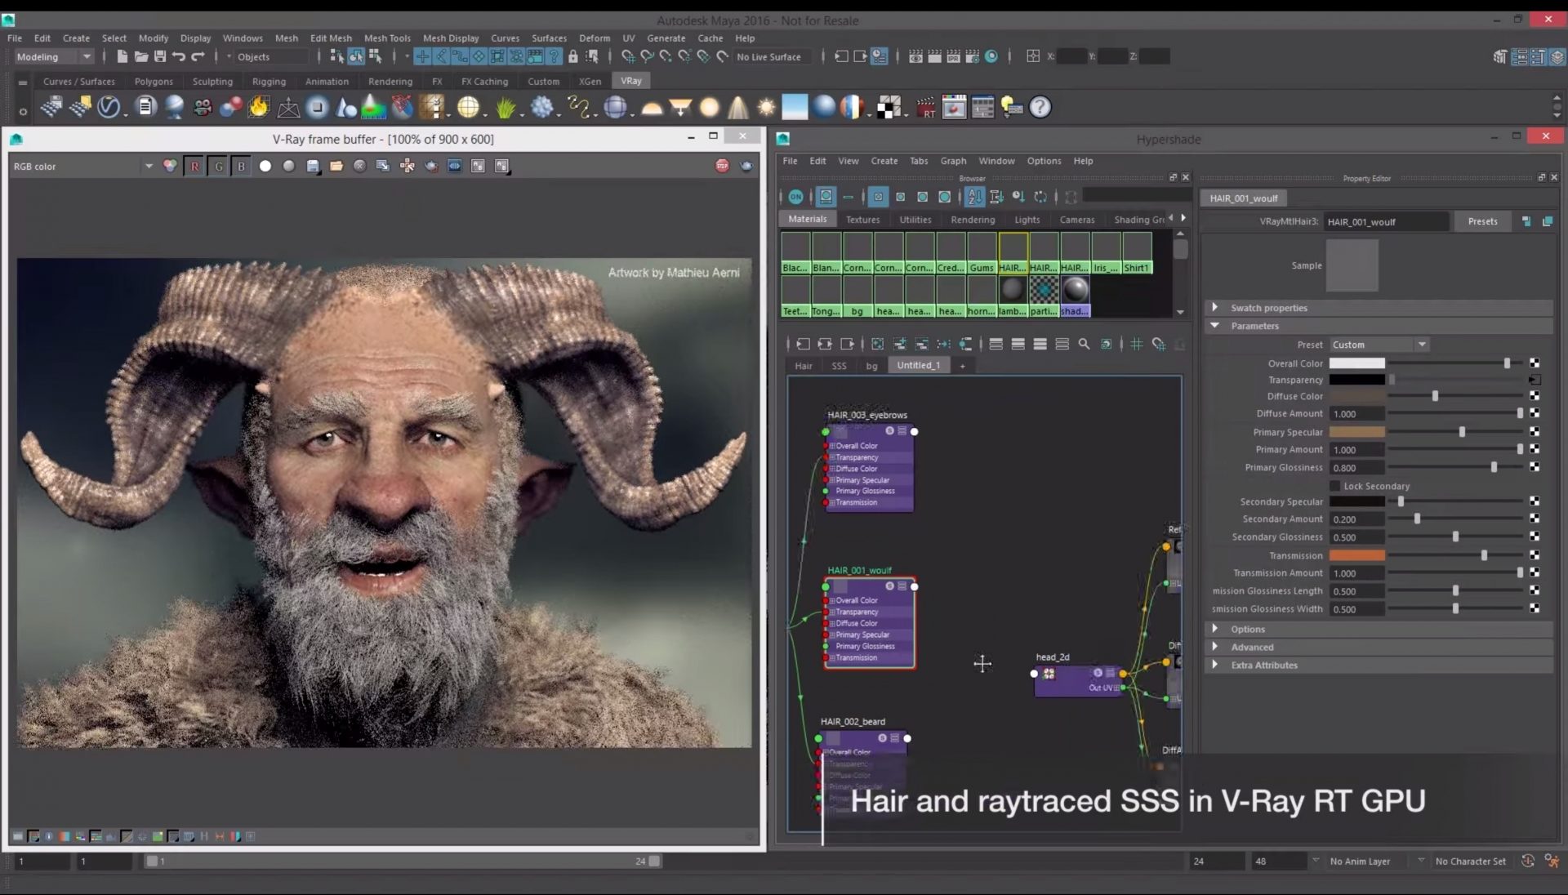Enable the Lock Secondary checkbox

pos(1334,486)
